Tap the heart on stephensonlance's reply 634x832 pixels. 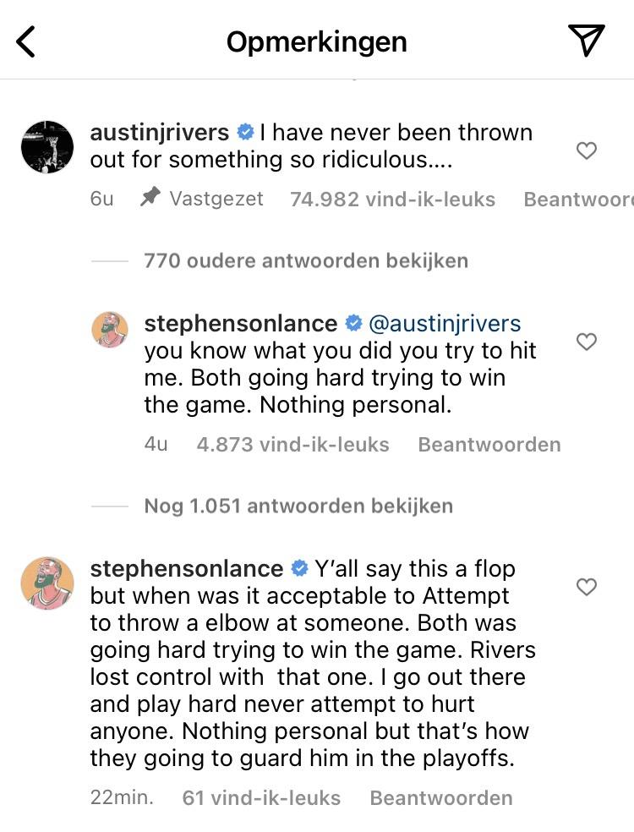coord(587,342)
